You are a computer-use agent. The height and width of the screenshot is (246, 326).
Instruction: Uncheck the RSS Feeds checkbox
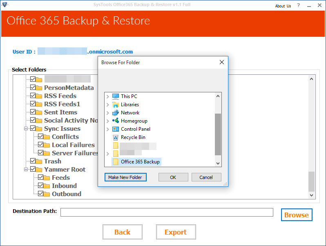(x=33, y=96)
